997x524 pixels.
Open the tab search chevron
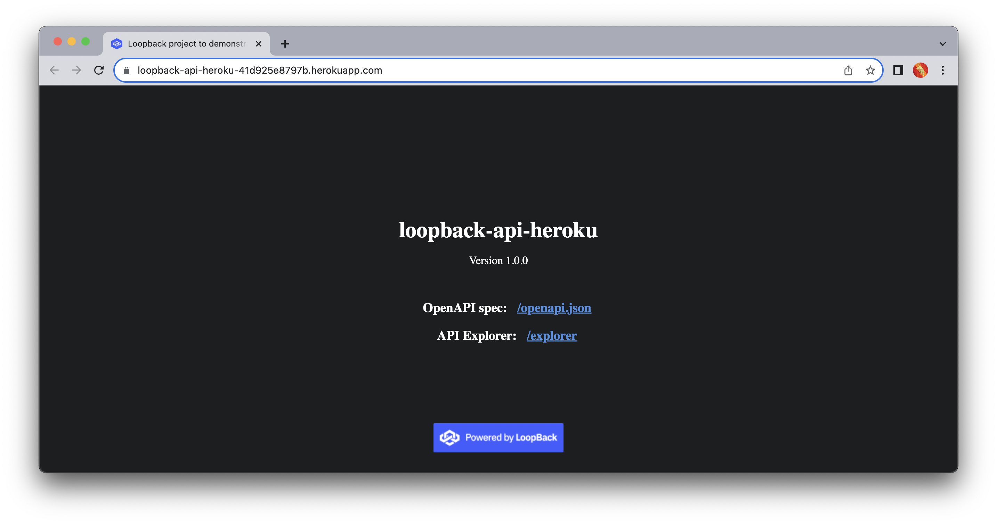(942, 43)
